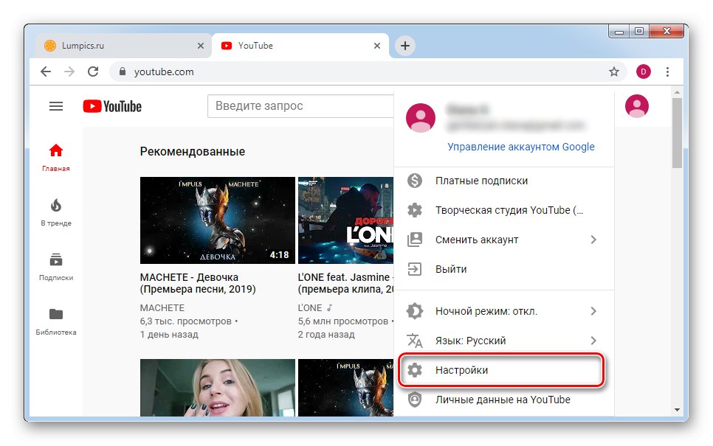Expand the night mode submenu chevron
Image resolution: width=713 pixels, height=446 pixels.
[593, 311]
